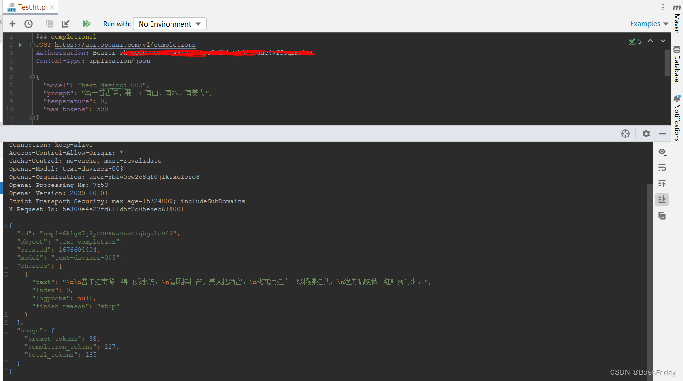Screen dimensions: 683x381
Task: Open response panel gear settings
Action: [646, 134]
